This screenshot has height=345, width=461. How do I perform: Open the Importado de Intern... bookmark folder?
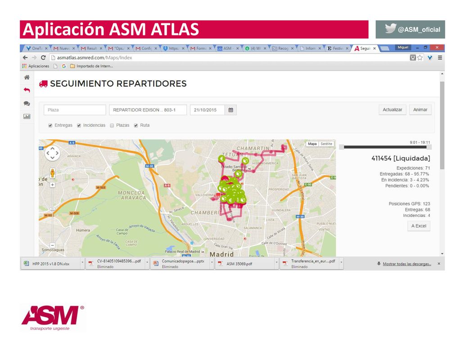click(91, 66)
